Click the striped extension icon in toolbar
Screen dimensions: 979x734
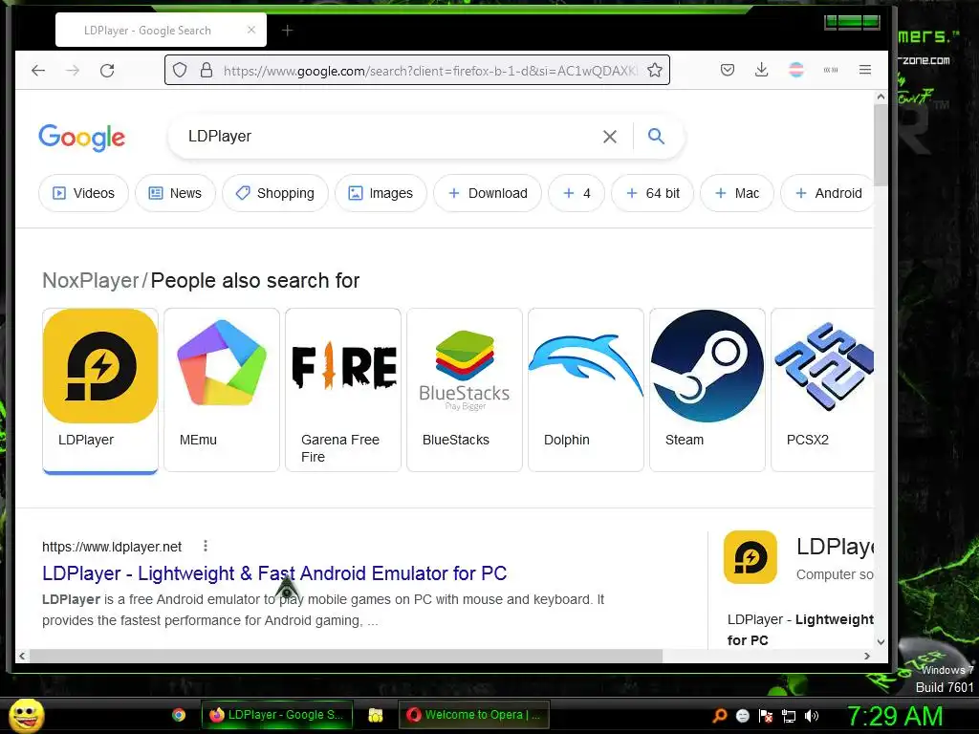coord(796,70)
